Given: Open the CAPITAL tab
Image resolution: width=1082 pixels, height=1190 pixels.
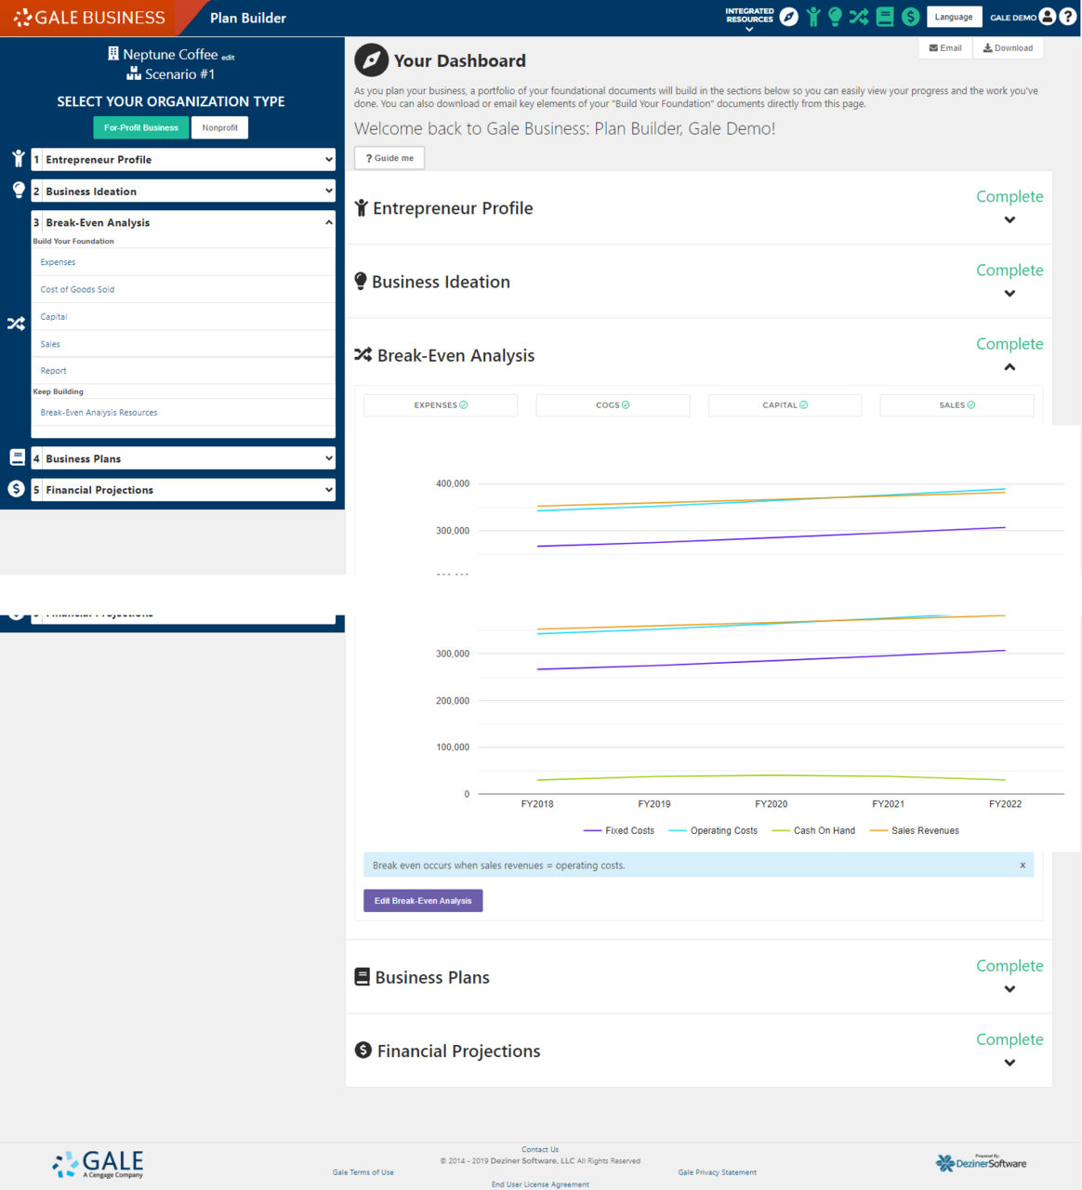Looking at the screenshot, I should 785,405.
